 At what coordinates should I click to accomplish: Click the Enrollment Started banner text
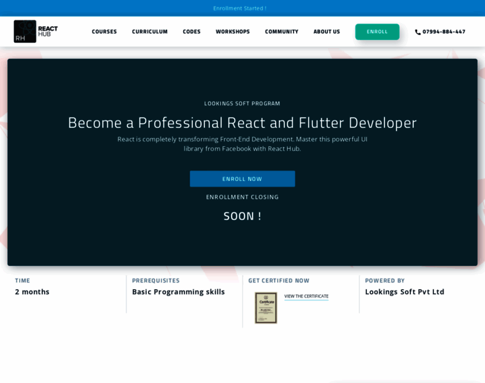pyautogui.click(x=240, y=8)
